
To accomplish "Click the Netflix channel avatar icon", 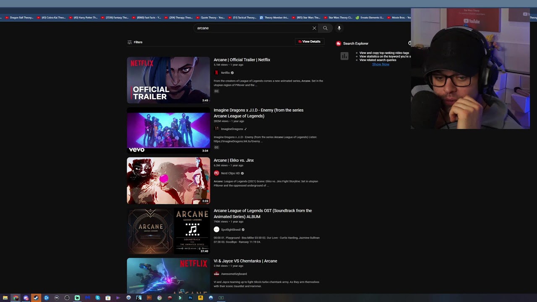I will coord(216,73).
